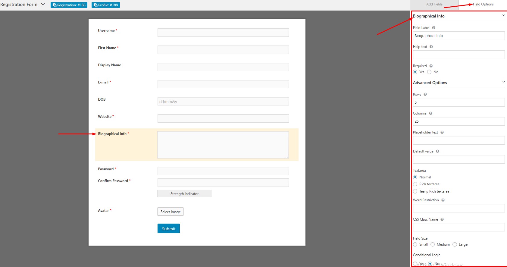Image resolution: width=507 pixels, height=267 pixels.
Task: Focus the Display Name input field
Action: (223, 67)
